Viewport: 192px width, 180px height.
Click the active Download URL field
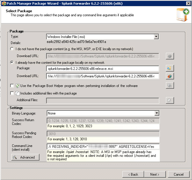click(103, 76)
